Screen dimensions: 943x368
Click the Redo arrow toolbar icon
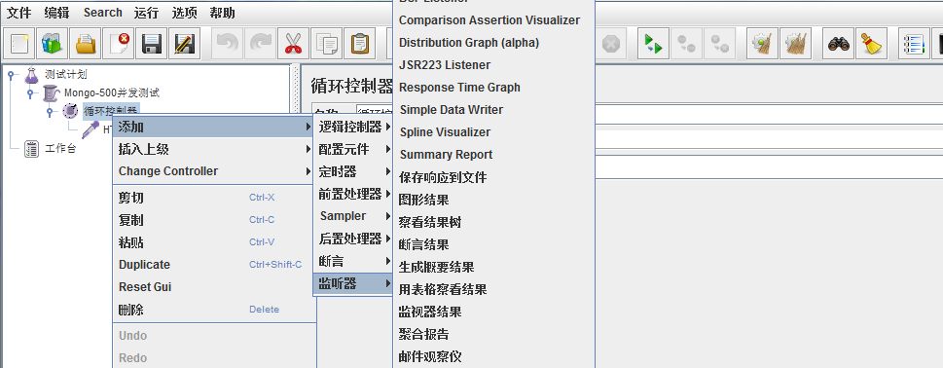pyautogui.click(x=261, y=43)
